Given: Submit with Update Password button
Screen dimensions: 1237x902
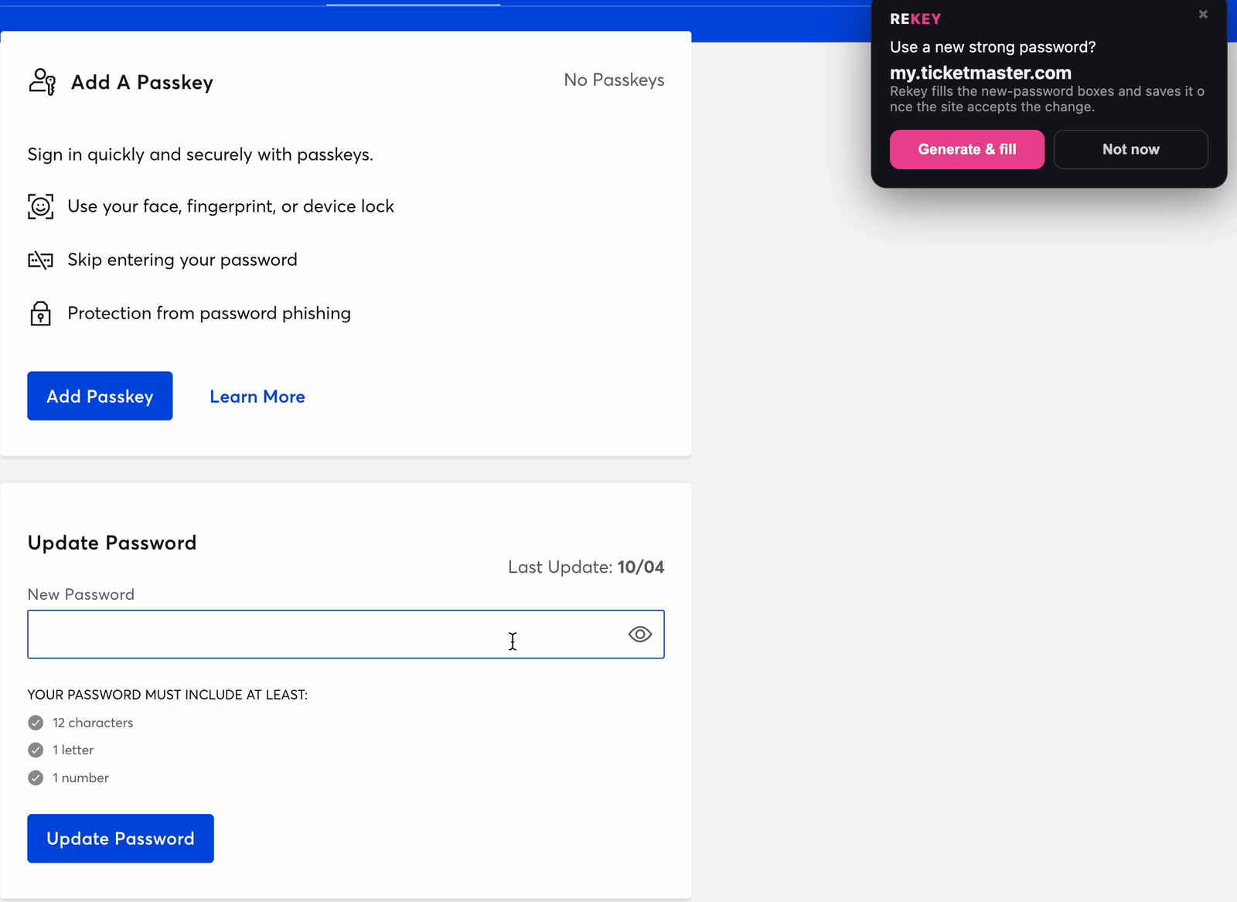Looking at the screenshot, I should click(121, 839).
